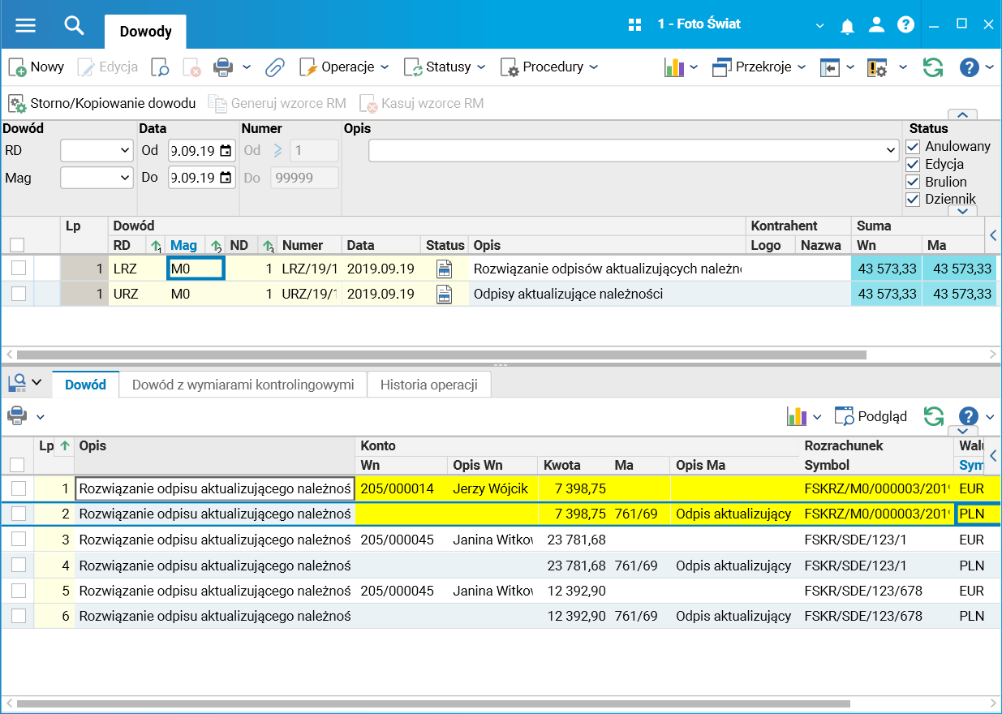Toggle the Brulion status checkbox
The image size is (1002, 714).
point(914,182)
